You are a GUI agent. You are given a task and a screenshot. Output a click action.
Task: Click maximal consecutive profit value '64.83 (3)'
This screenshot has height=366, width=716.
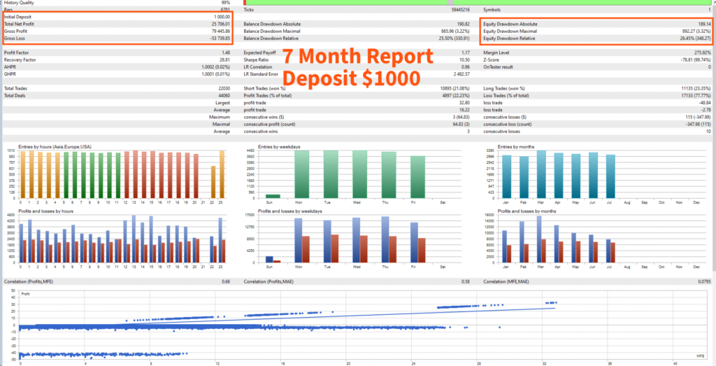[x=461, y=125]
